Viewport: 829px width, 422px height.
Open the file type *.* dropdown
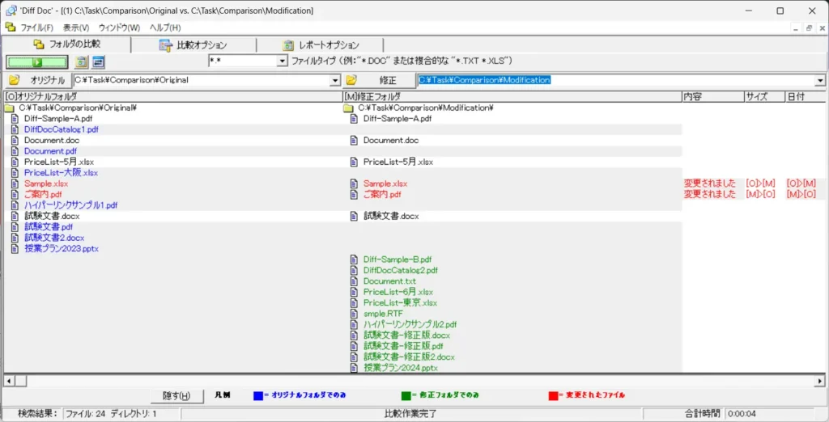283,61
